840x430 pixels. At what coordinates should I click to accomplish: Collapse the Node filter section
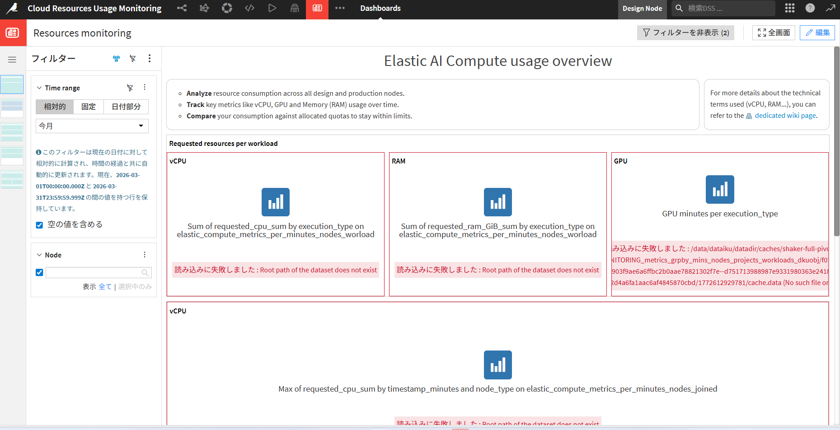tap(39, 255)
